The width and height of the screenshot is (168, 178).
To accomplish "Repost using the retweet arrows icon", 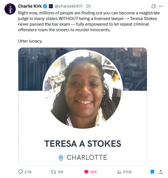I will [x=53, y=172].
